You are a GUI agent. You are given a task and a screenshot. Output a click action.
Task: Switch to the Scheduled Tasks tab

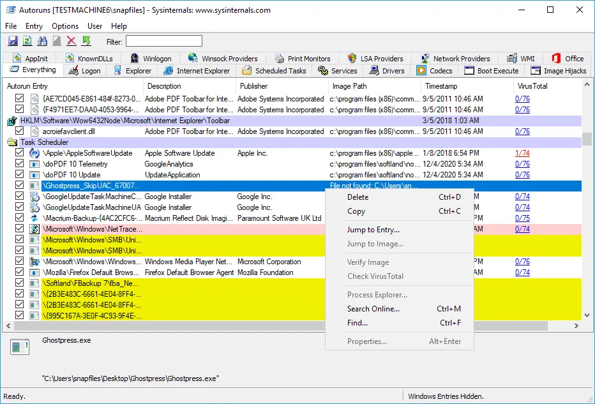tap(274, 71)
